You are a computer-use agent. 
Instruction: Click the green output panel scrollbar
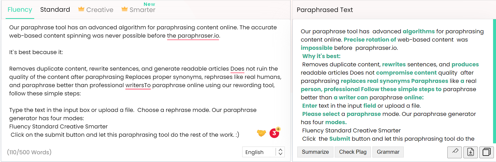494,81
